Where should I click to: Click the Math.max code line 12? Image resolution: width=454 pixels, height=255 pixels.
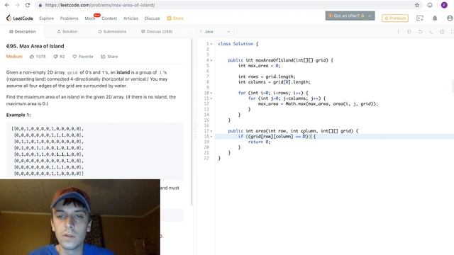(318, 104)
